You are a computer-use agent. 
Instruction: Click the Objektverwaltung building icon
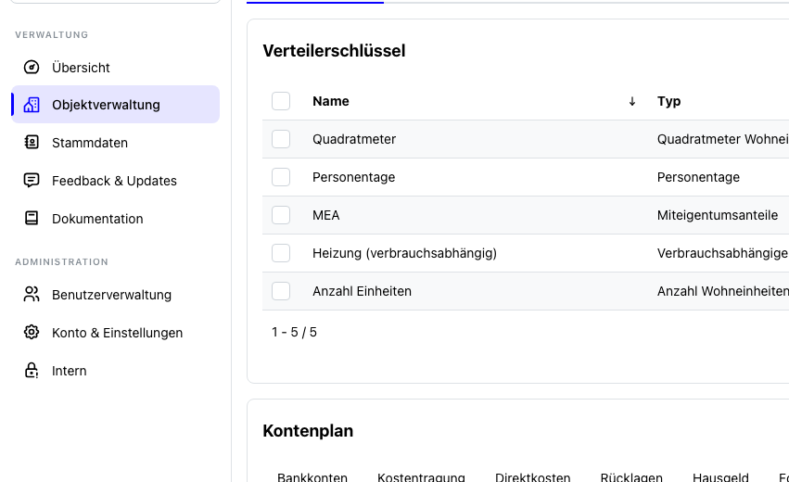click(32, 105)
